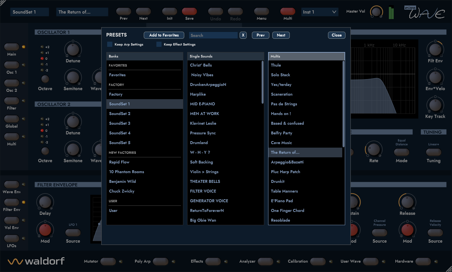Switch to the Osc 1 page tab
This screenshot has height=272, width=452.
coord(12,65)
